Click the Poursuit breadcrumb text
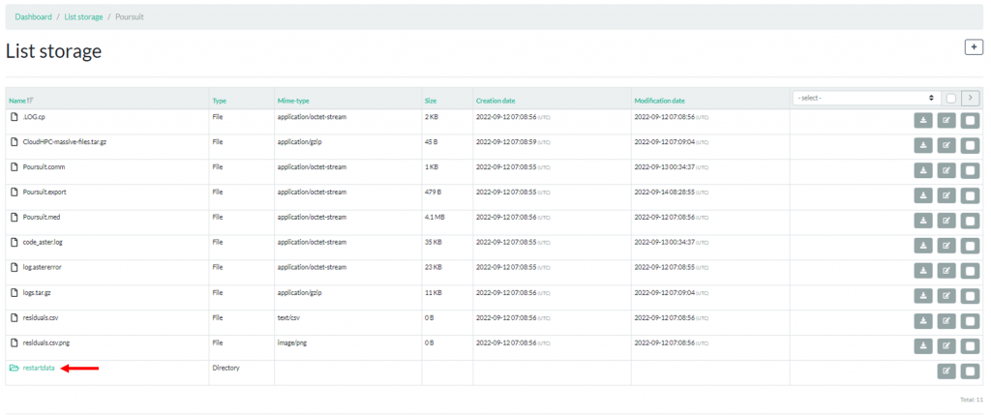 [130, 17]
